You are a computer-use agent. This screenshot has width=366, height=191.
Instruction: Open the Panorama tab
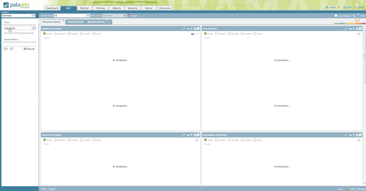pyautogui.click(x=165, y=8)
